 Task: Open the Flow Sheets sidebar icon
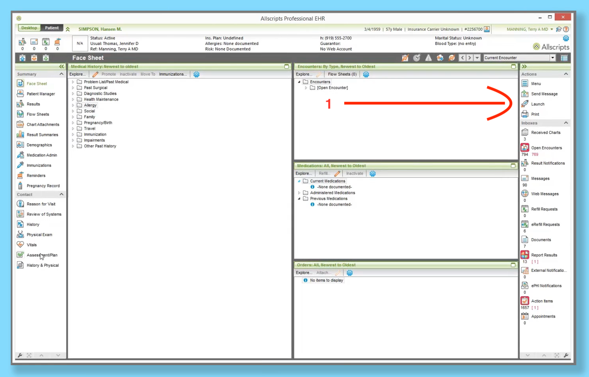click(x=20, y=114)
